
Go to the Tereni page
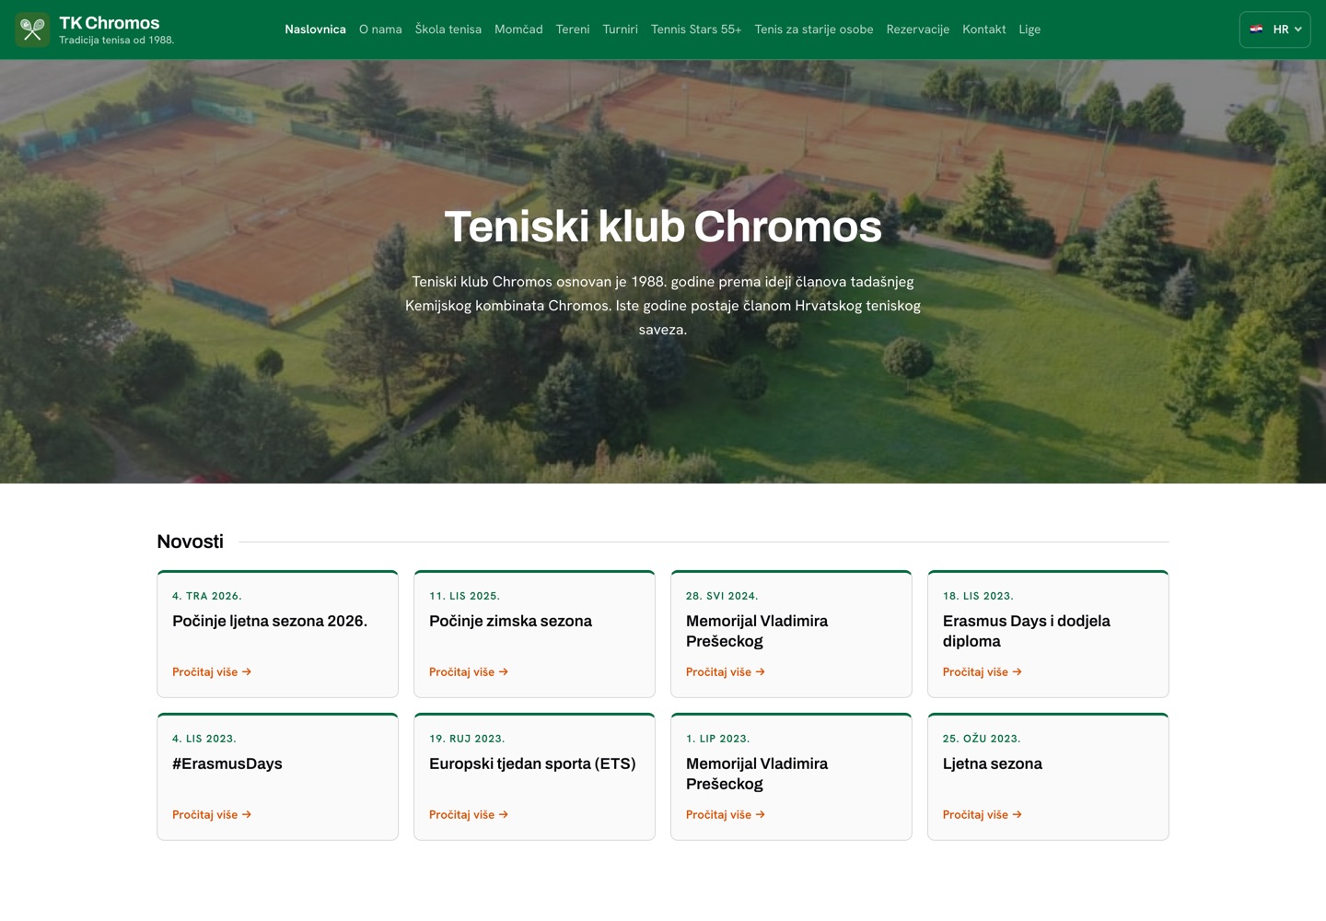click(573, 29)
